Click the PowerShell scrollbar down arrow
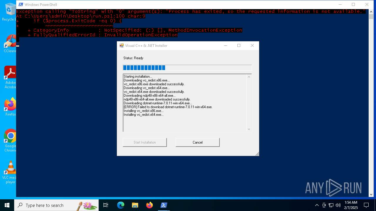376x211 pixels. coord(371,194)
